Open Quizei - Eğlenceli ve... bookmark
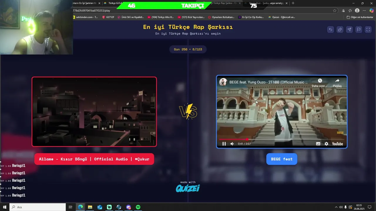 [x=281, y=17]
